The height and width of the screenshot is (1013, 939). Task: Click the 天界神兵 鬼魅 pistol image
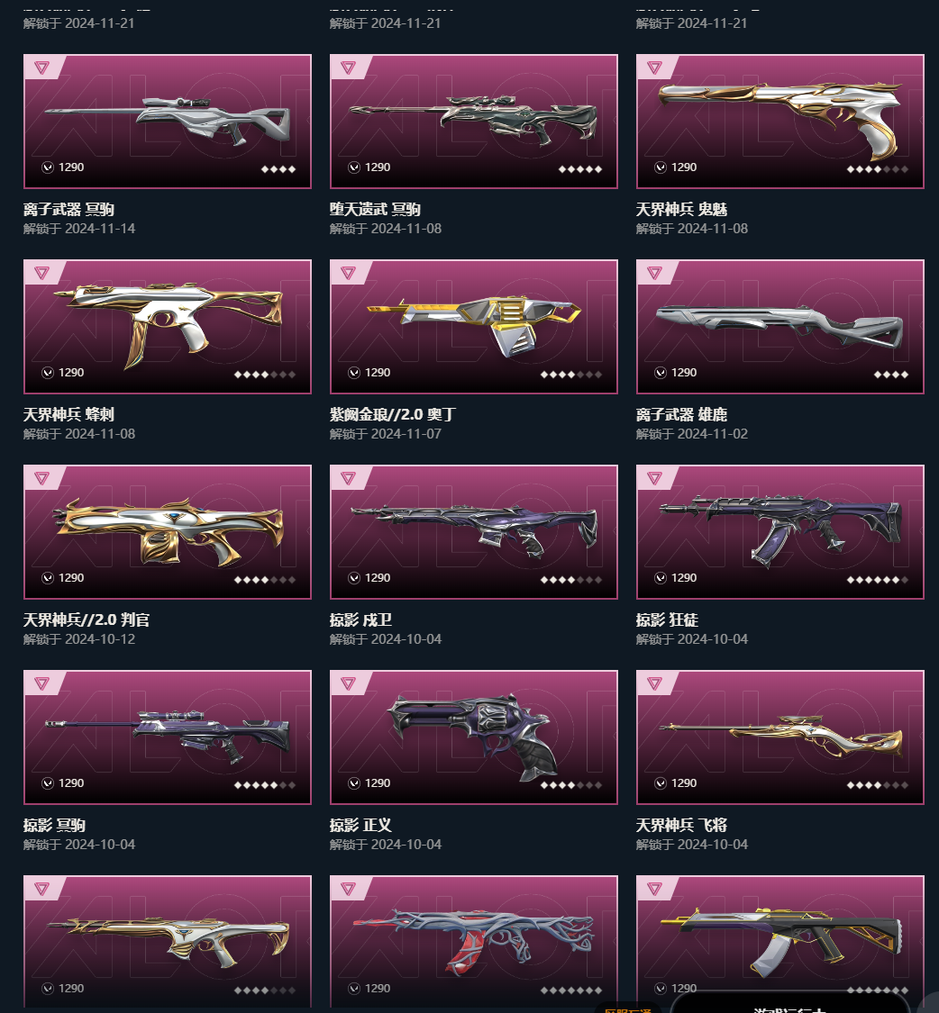click(779, 118)
